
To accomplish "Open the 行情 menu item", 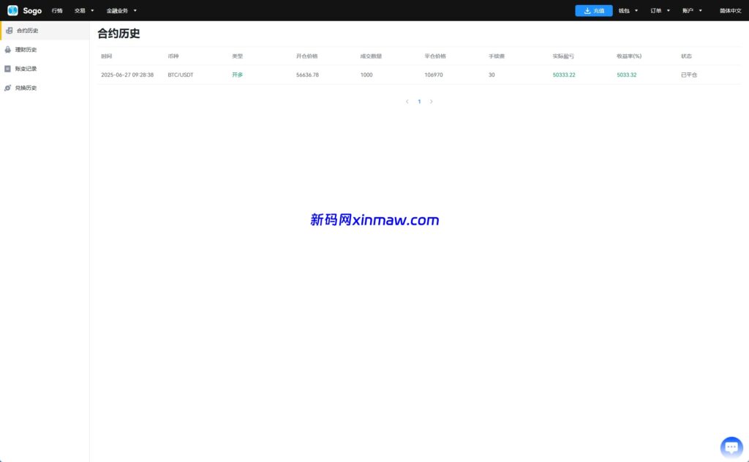I will click(x=57, y=11).
